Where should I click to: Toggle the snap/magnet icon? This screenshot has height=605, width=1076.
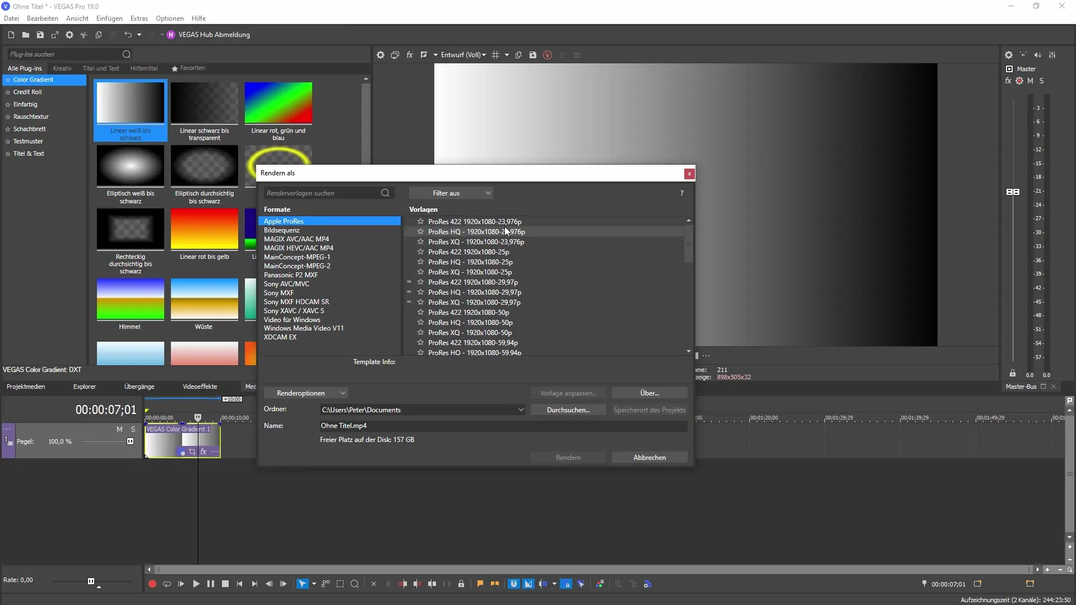[513, 584]
